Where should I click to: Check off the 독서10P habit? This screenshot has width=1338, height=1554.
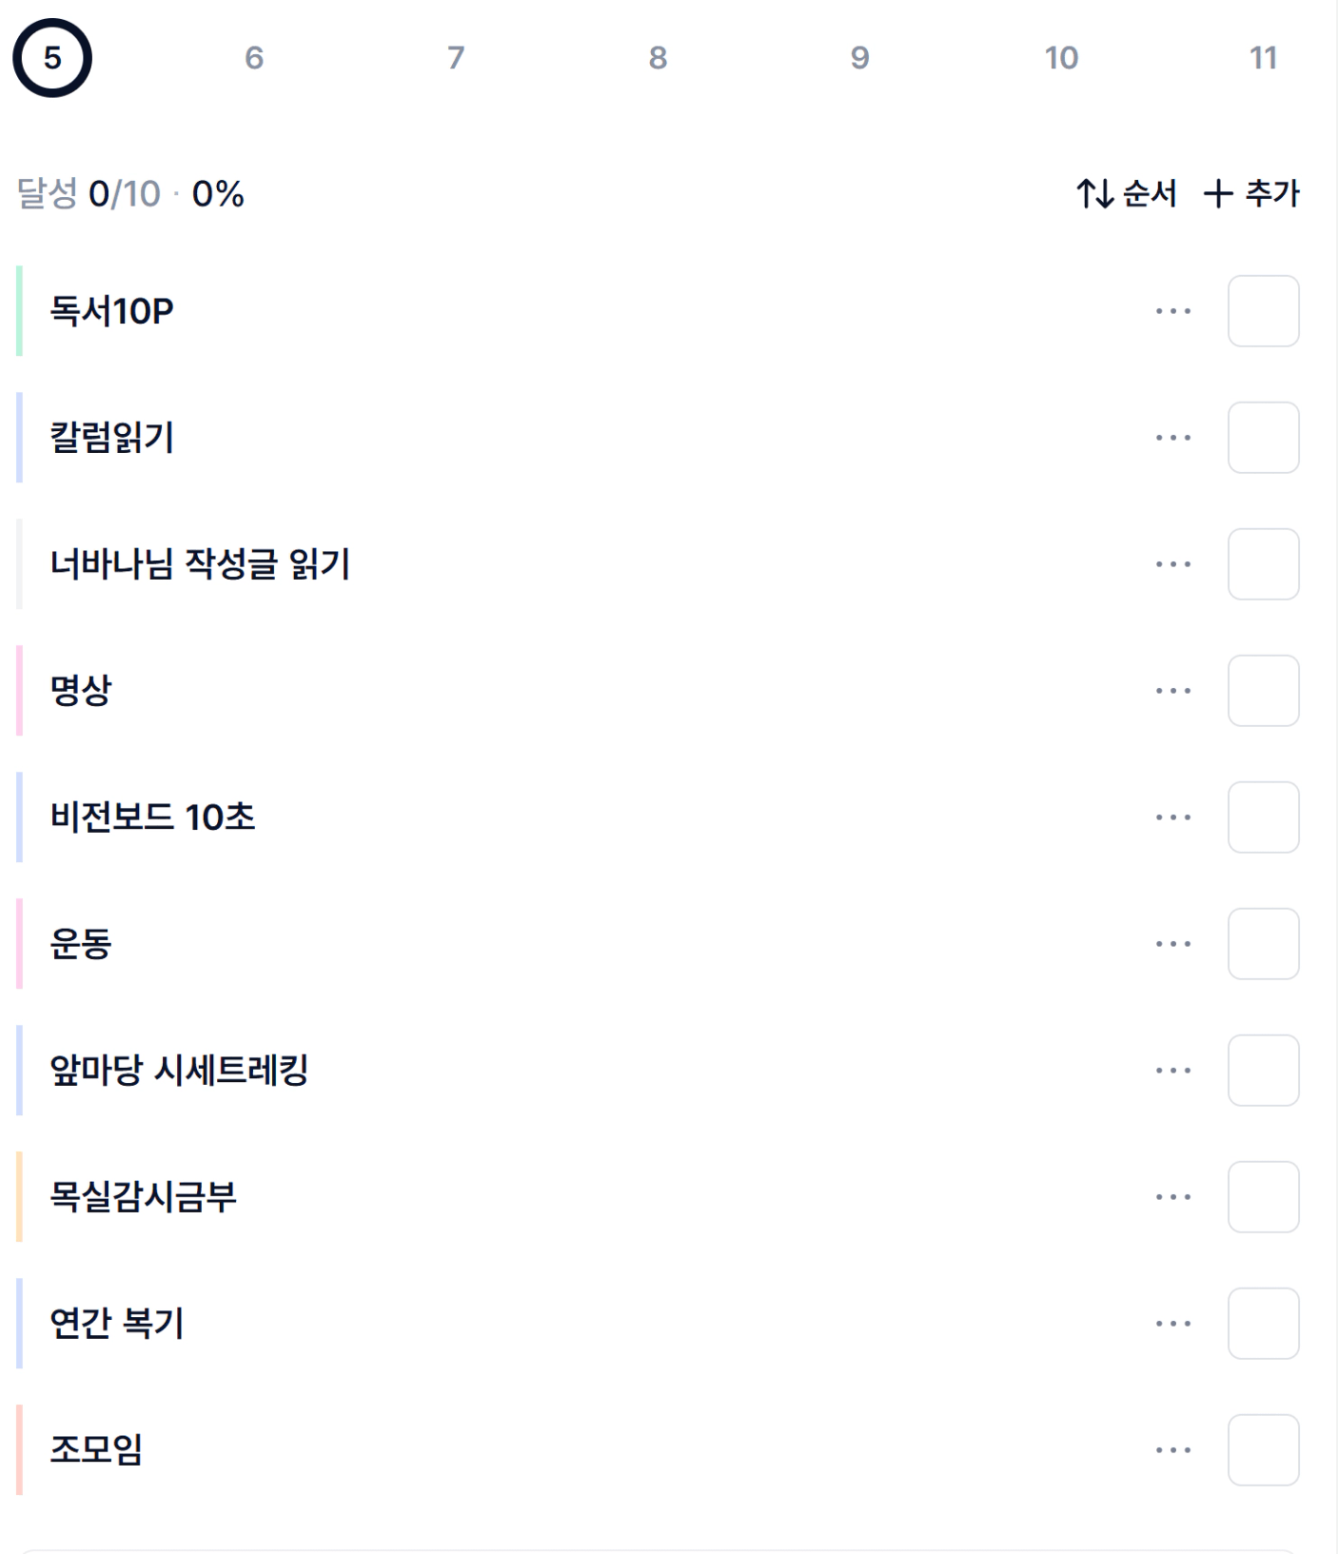[x=1263, y=311]
